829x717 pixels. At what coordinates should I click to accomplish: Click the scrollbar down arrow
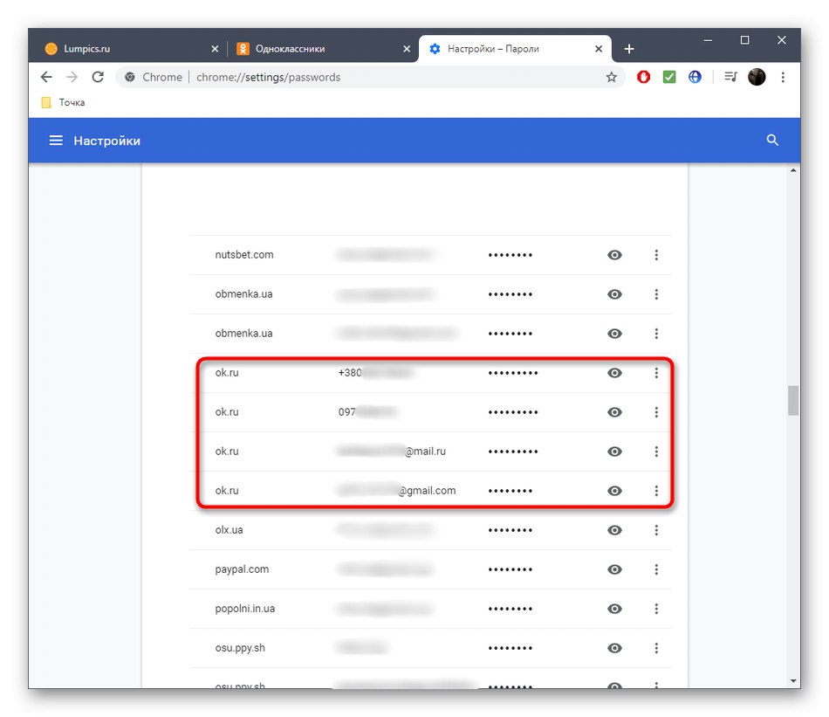pyautogui.click(x=793, y=681)
